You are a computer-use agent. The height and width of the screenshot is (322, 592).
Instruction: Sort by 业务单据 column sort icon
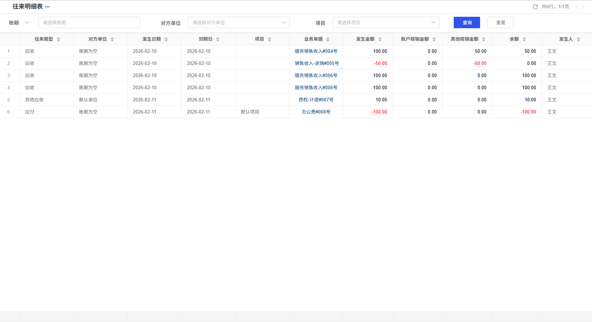[328, 39]
